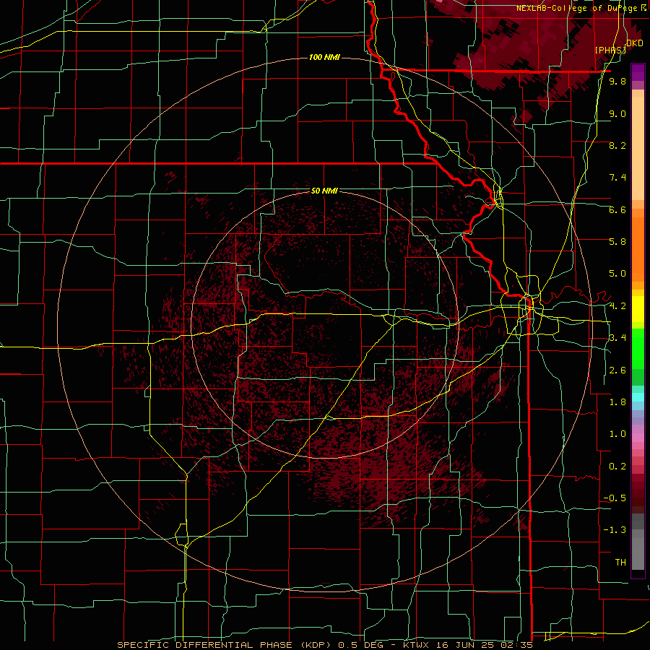
Task: Click the 1.0 value on color scale
Action: coord(617,434)
